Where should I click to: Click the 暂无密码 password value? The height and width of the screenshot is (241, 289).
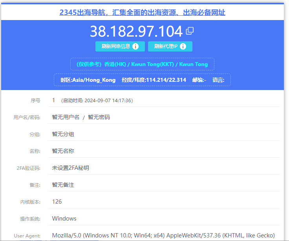tap(99, 117)
